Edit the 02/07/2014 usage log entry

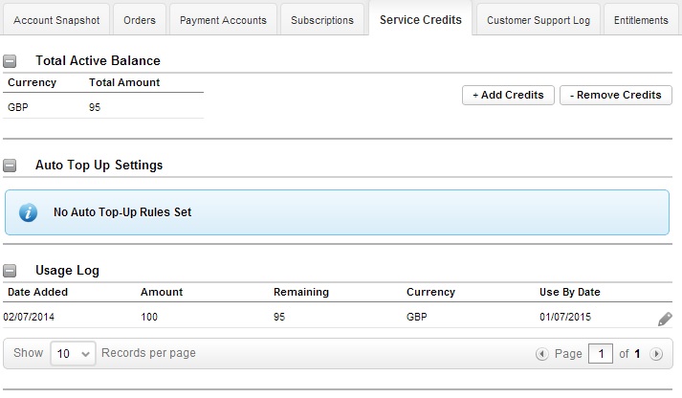(665, 320)
